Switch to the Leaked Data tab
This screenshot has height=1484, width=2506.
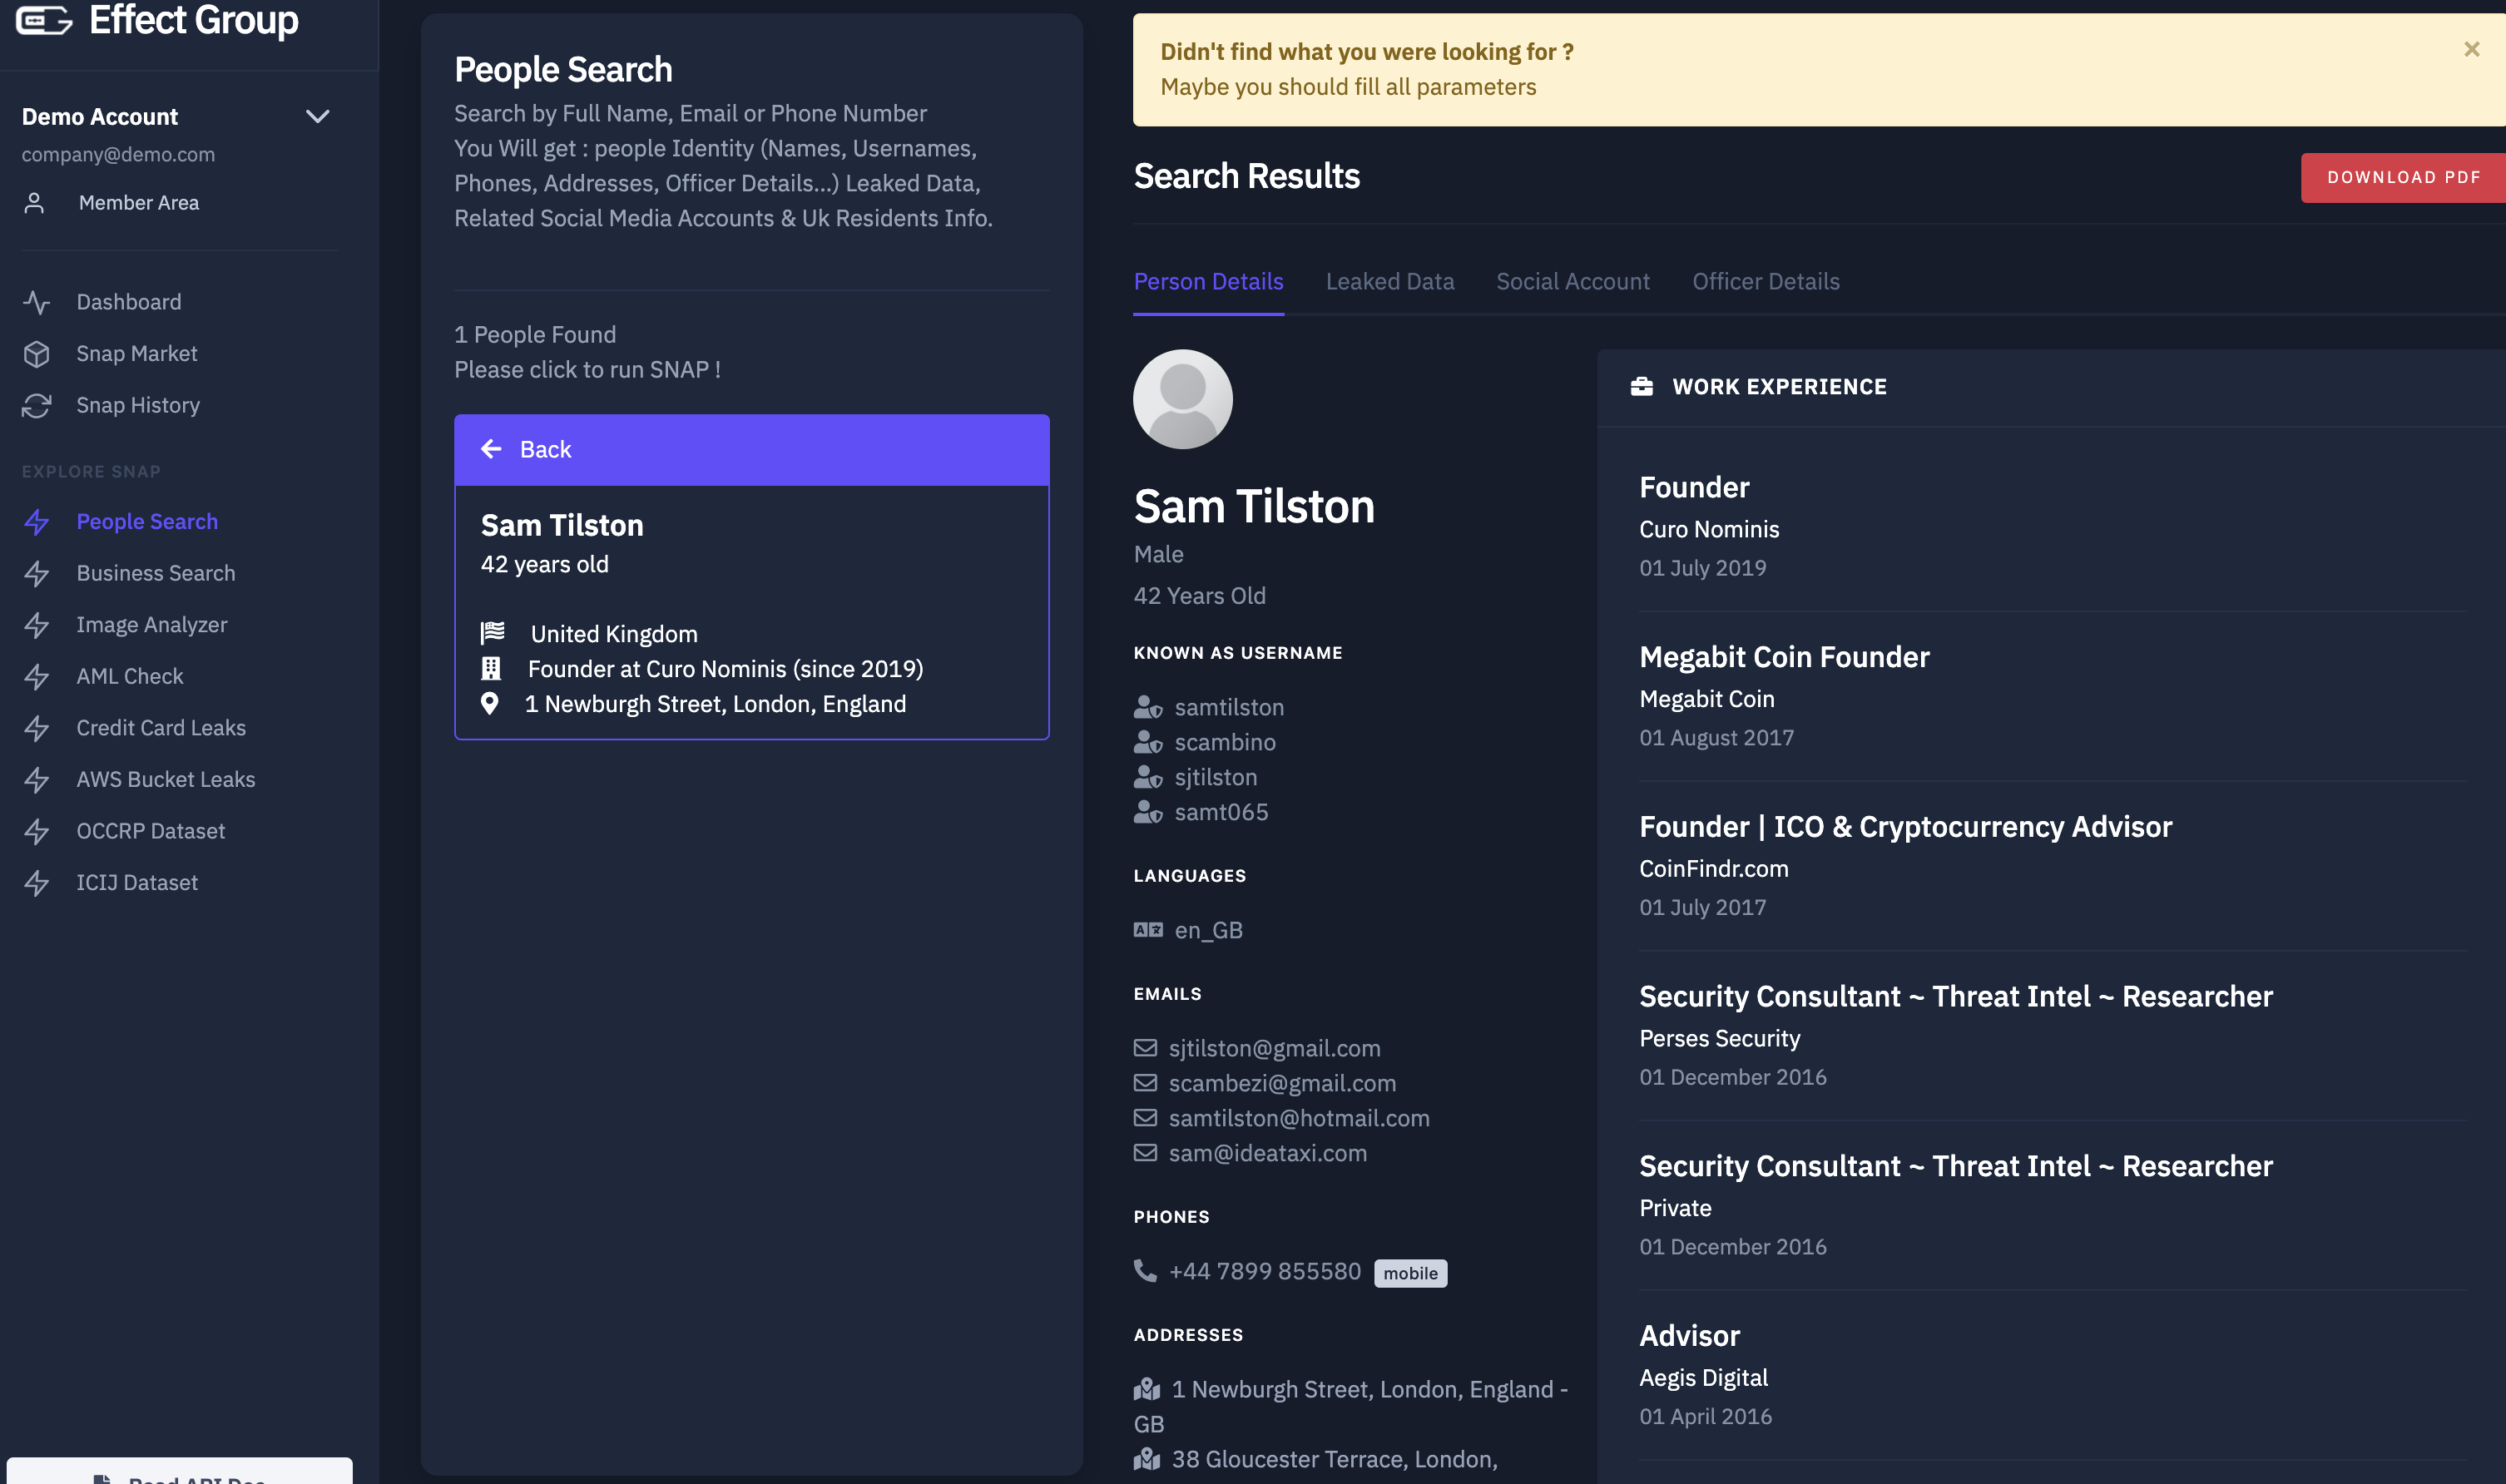coord(1389,282)
